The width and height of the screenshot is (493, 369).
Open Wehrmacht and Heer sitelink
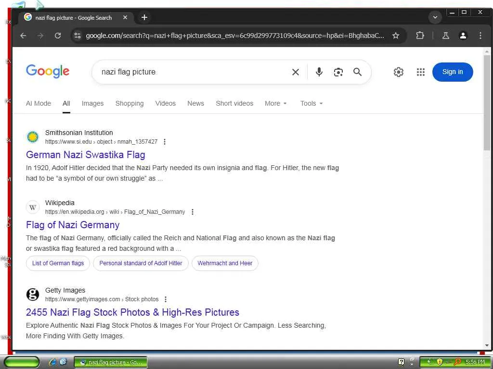coord(225,263)
